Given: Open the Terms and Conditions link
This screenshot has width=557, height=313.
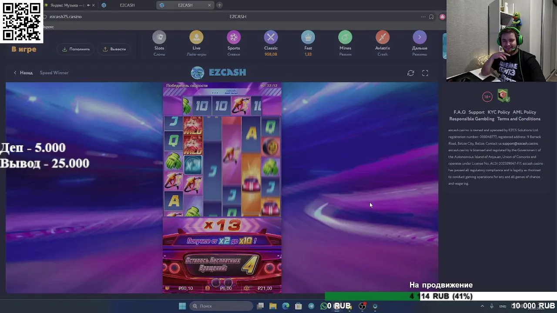Looking at the screenshot, I should [x=519, y=119].
